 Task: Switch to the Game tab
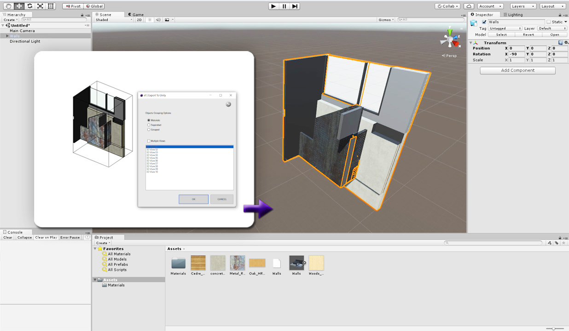136,15
